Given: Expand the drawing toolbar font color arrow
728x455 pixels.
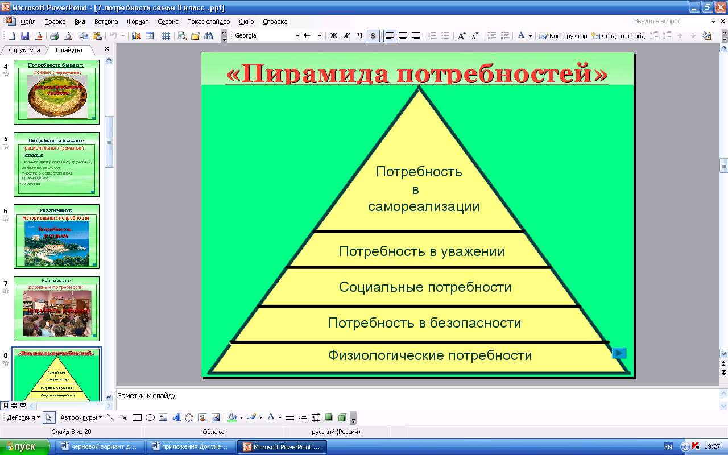Looking at the screenshot, I should coord(279,417).
